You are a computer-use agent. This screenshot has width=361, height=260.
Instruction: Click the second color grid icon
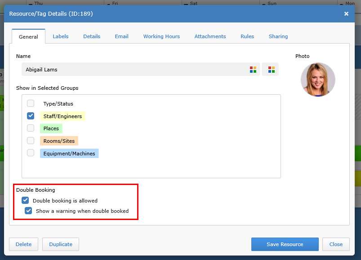(x=270, y=70)
